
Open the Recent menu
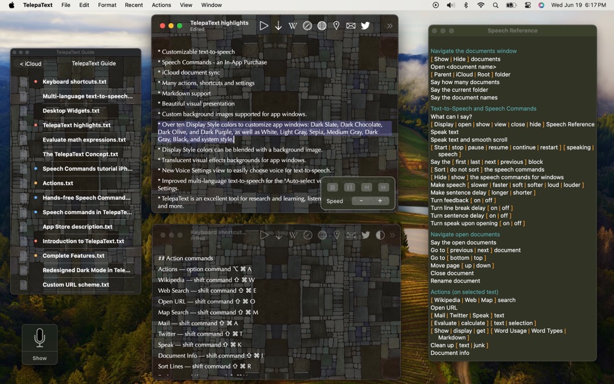pyautogui.click(x=134, y=5)
